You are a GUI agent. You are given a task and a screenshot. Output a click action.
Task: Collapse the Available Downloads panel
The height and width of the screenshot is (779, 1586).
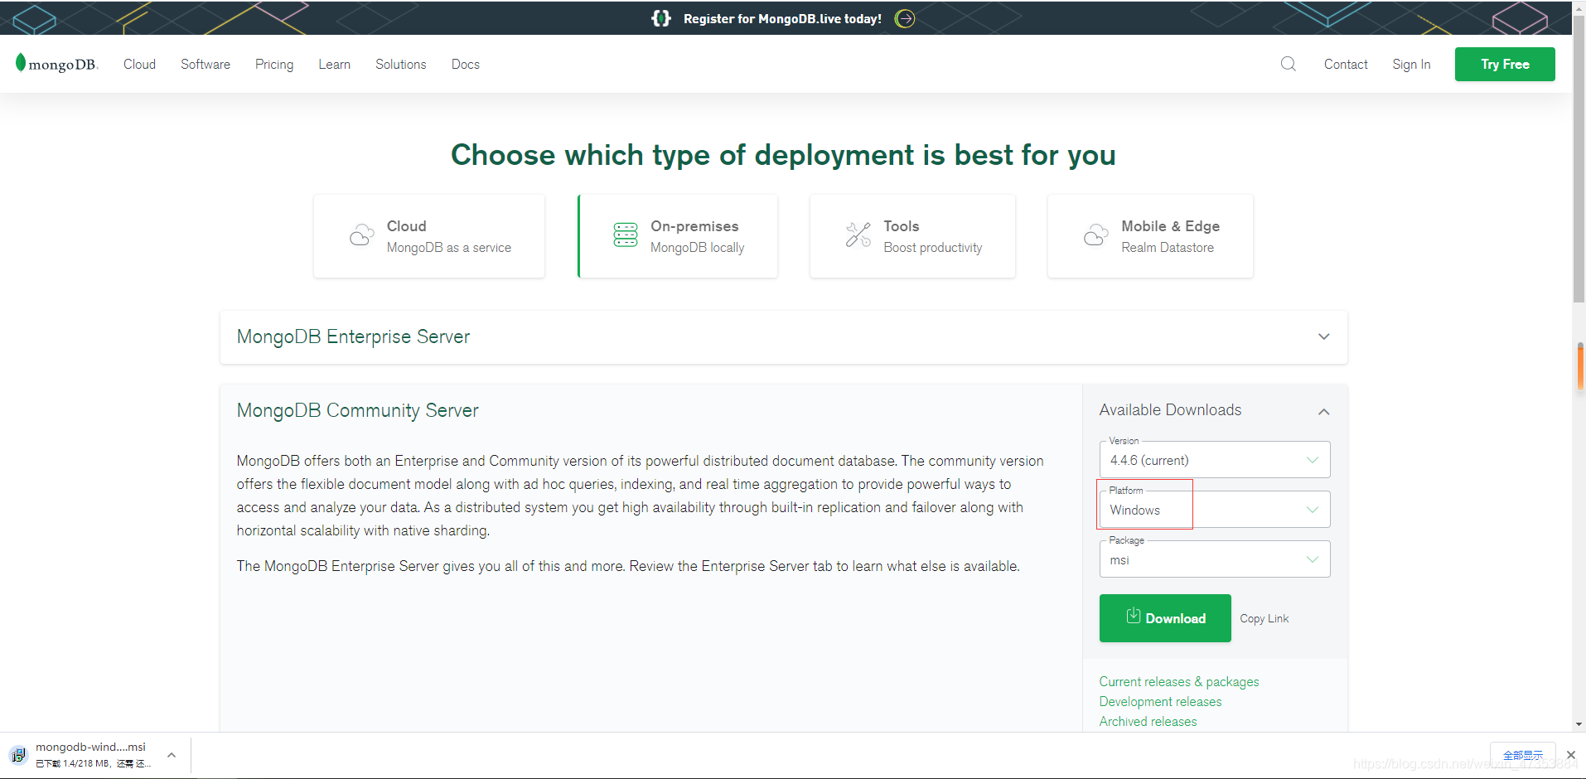(1324, 412)
